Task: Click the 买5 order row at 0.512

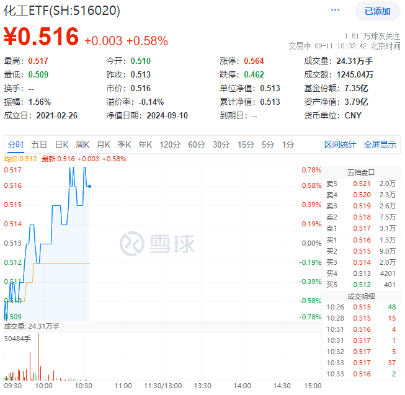Action: click(x=361, y=285)
